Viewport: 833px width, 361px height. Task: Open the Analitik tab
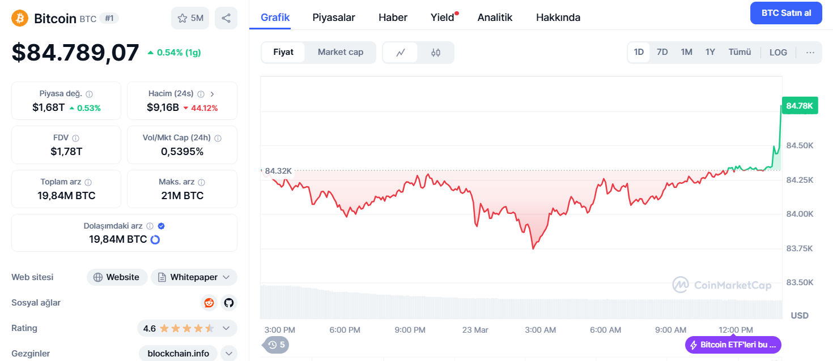[x=495, y=18]
